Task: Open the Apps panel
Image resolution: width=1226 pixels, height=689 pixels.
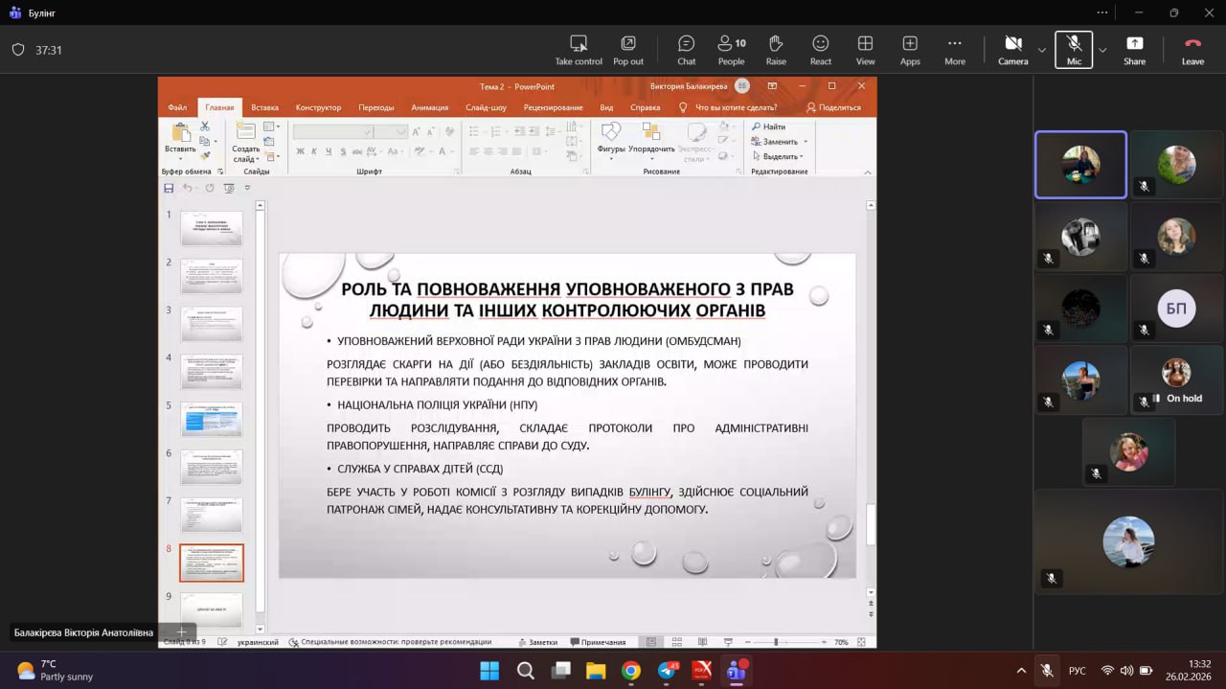Action: (x=910, y=50)
